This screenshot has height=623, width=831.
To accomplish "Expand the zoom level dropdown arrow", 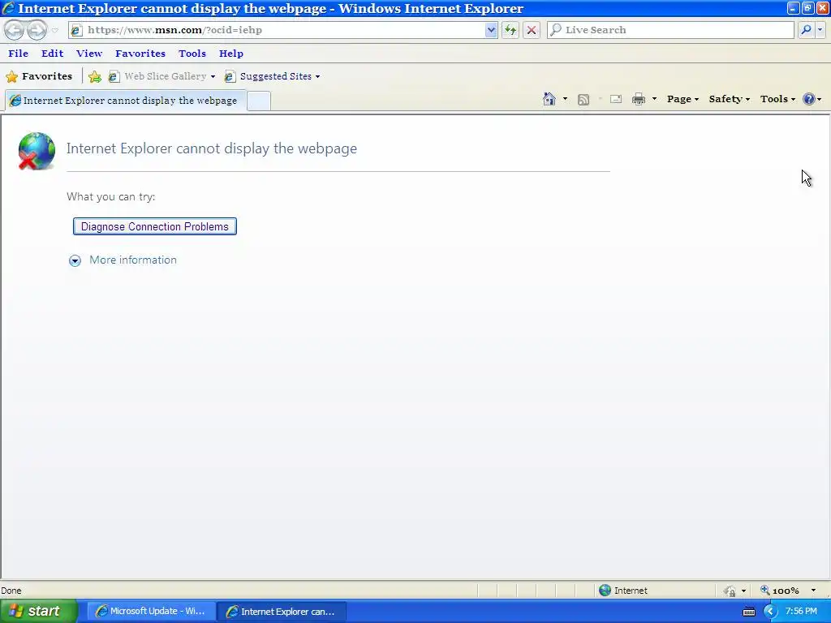I will [x=813, y=591].
